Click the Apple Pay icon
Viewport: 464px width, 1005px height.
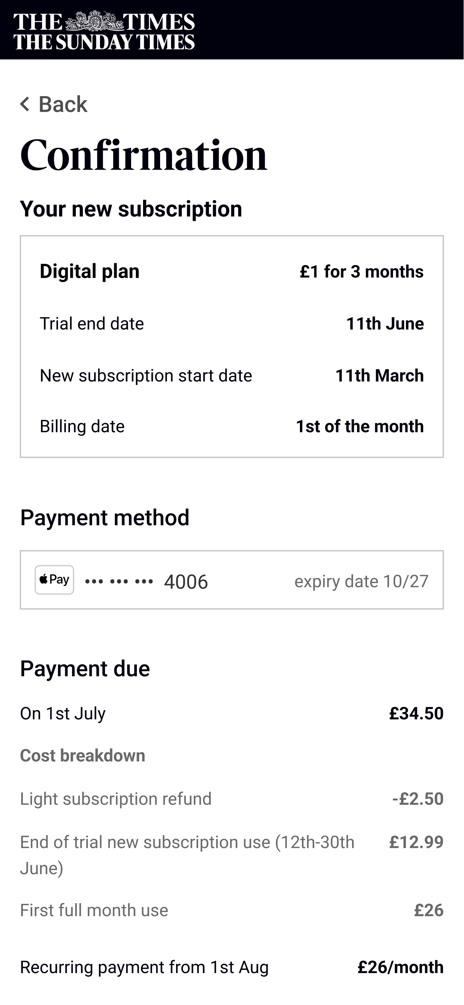pos(55,580)
